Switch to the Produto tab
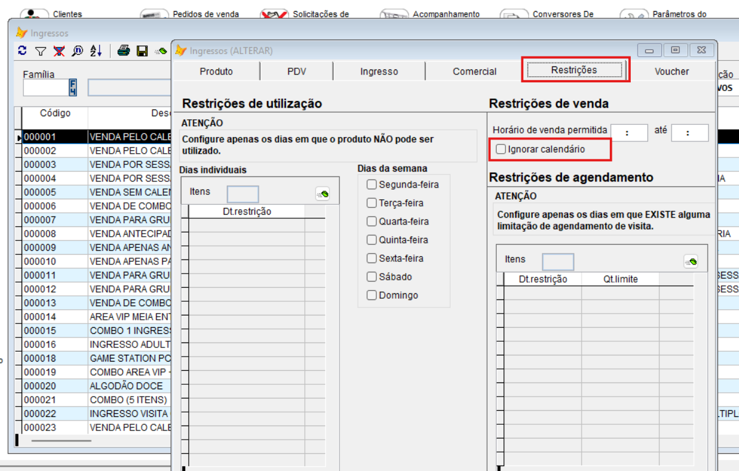739x471 pixels. click(216, 72)
